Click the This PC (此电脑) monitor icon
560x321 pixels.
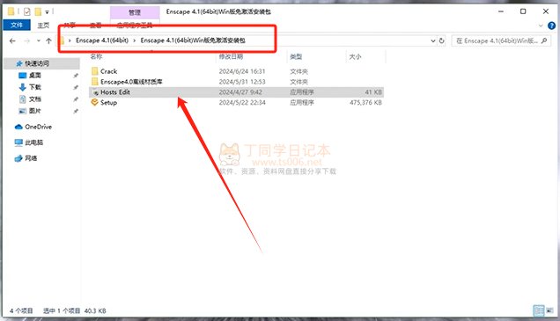(x=18, y=142)
